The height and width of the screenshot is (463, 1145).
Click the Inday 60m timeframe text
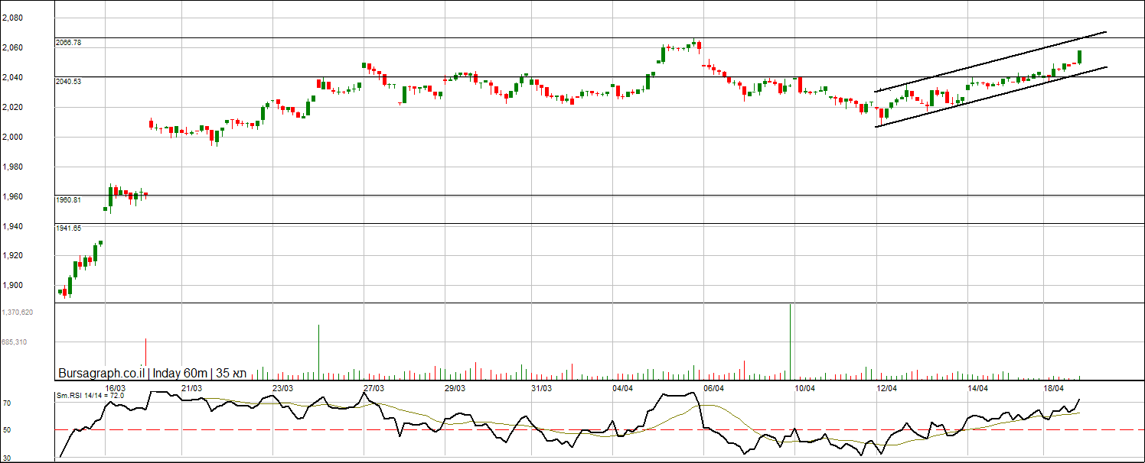pos(180,373)
